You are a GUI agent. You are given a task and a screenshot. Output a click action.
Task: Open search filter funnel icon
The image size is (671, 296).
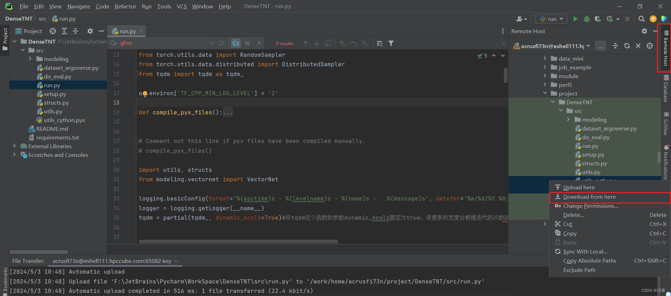point(391,43)
